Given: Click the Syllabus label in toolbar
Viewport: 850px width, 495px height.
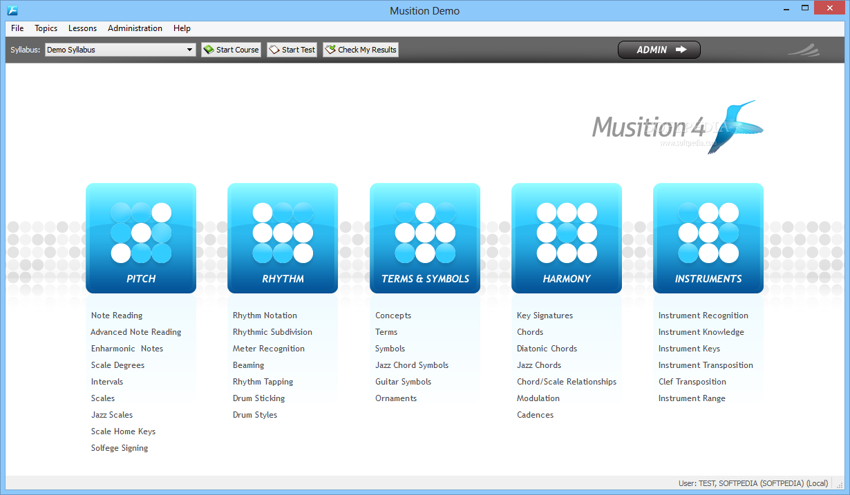Looking at the screenshot, I should [25, 50].
